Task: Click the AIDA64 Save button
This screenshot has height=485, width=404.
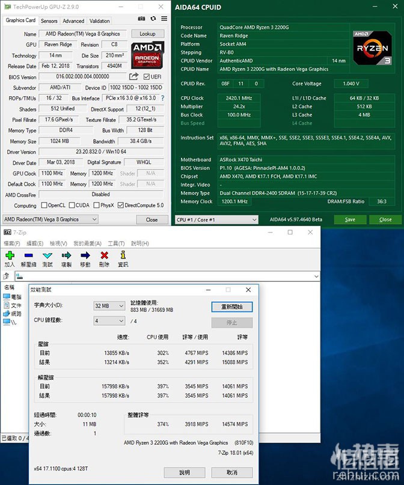Action: click(350, 219)
